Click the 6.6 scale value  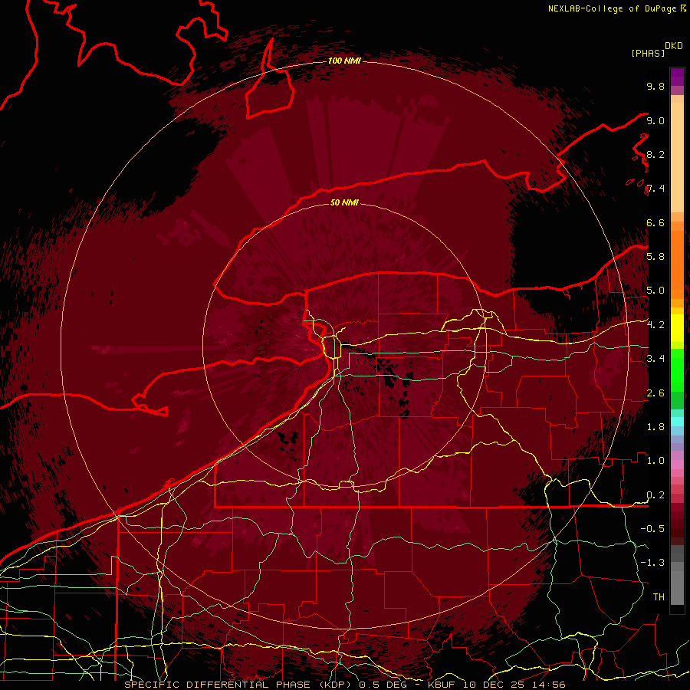pyautogui.click(x=655, y=222)
